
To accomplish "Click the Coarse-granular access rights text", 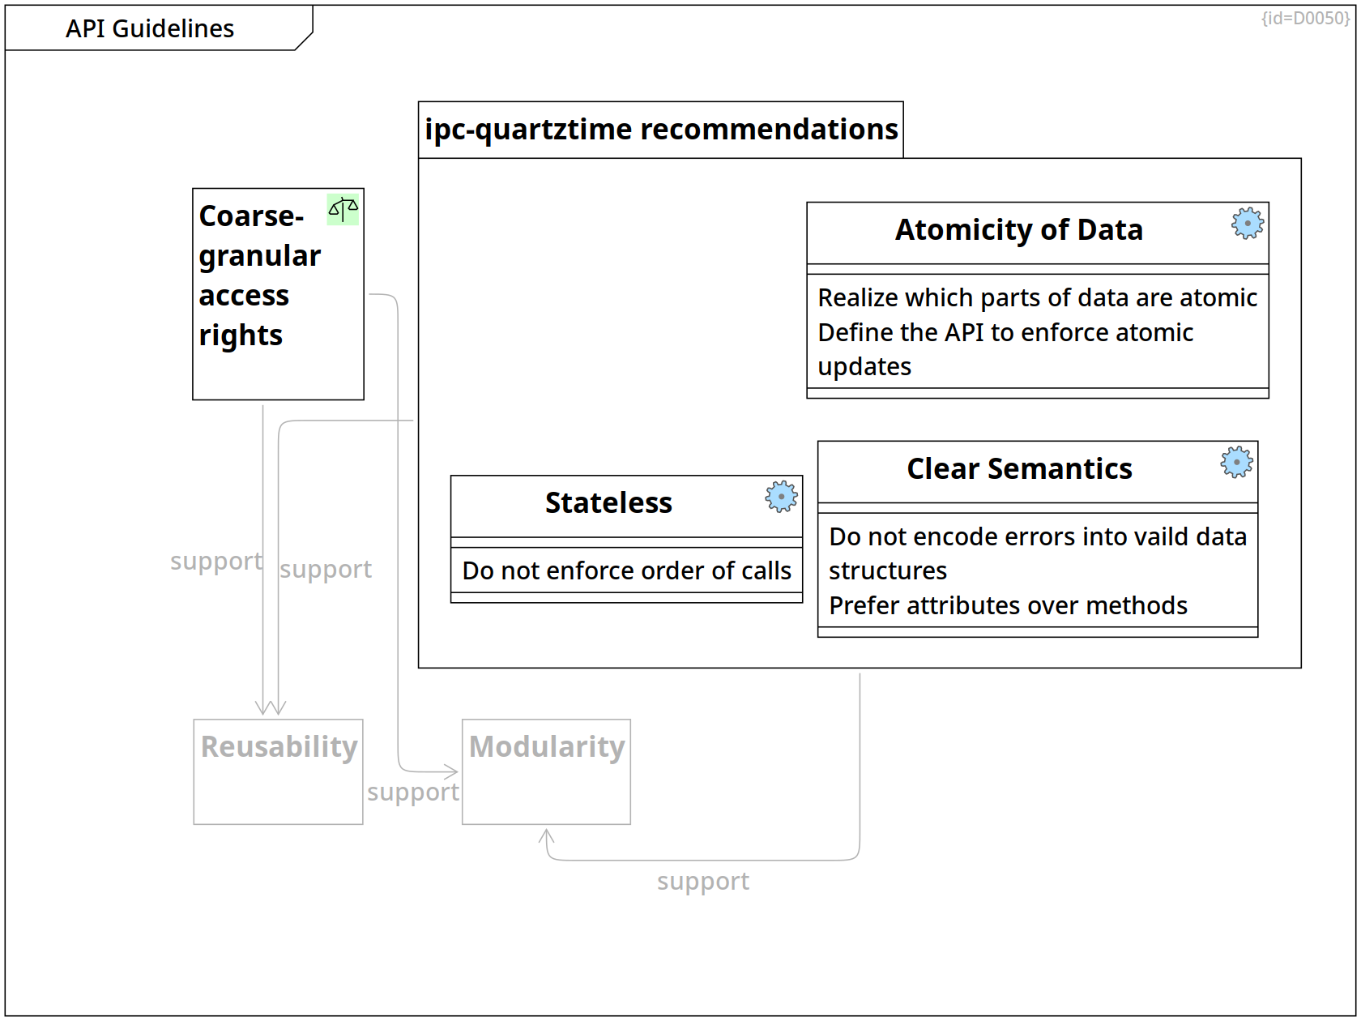I will coord(259,276).
